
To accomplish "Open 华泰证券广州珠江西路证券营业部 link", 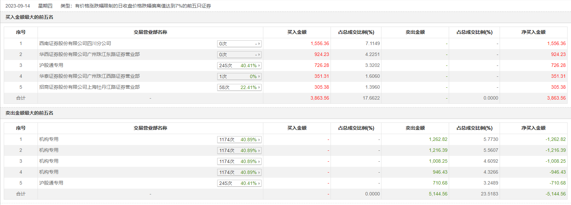I will coord(89,76).
